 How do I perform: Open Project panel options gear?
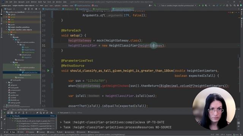36,9
